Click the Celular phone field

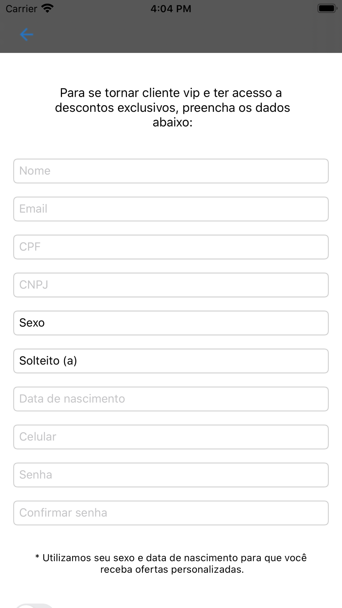[171, 437]
